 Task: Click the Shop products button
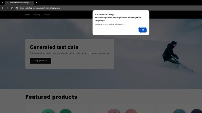click(40, 61)
